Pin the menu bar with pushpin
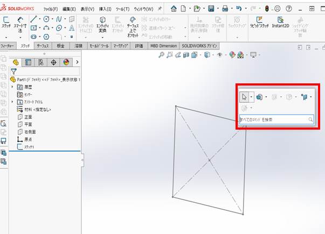The width and height of the screenshot is (325, 234). pyautogui.click(x=160, y=9)
